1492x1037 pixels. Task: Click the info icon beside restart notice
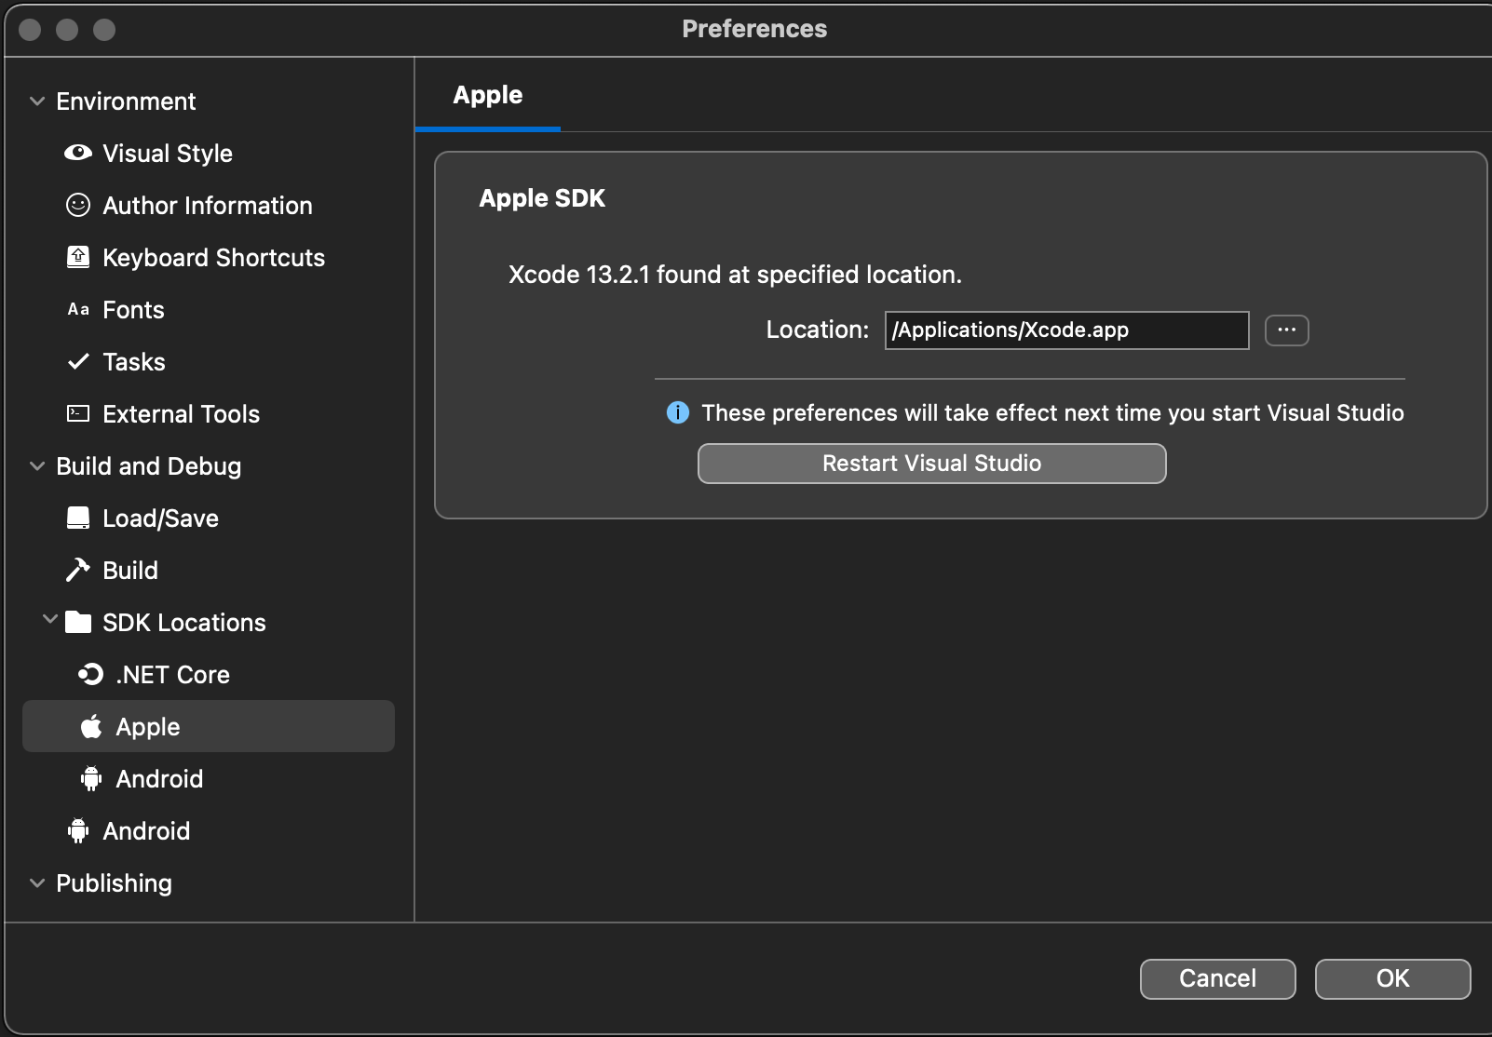click(678, 412)
